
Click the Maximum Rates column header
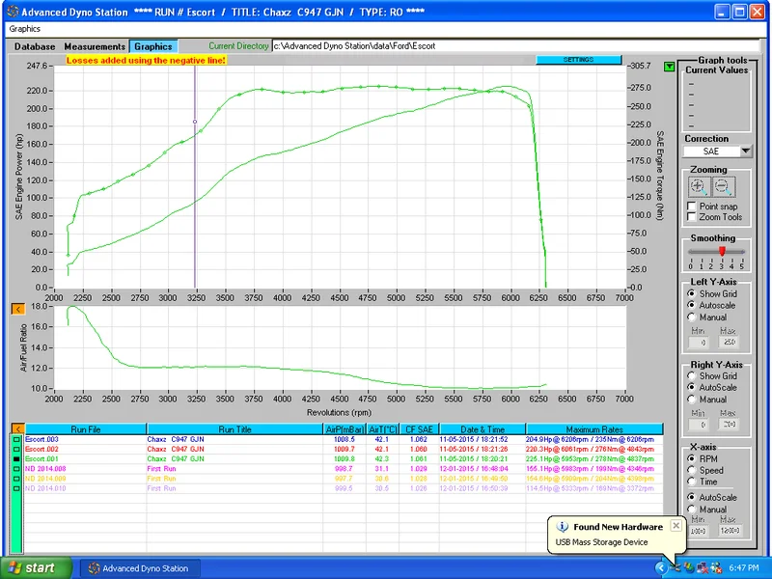594,429
